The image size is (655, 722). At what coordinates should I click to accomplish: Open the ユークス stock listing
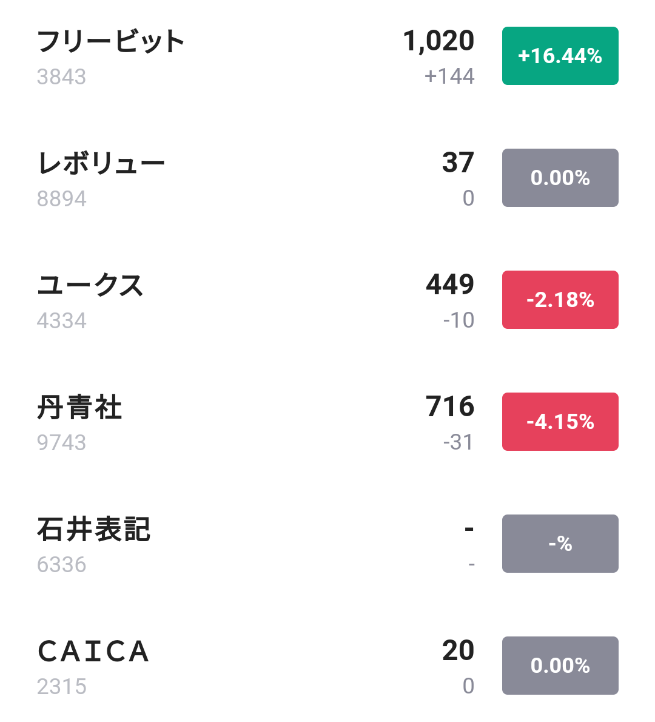90,285
